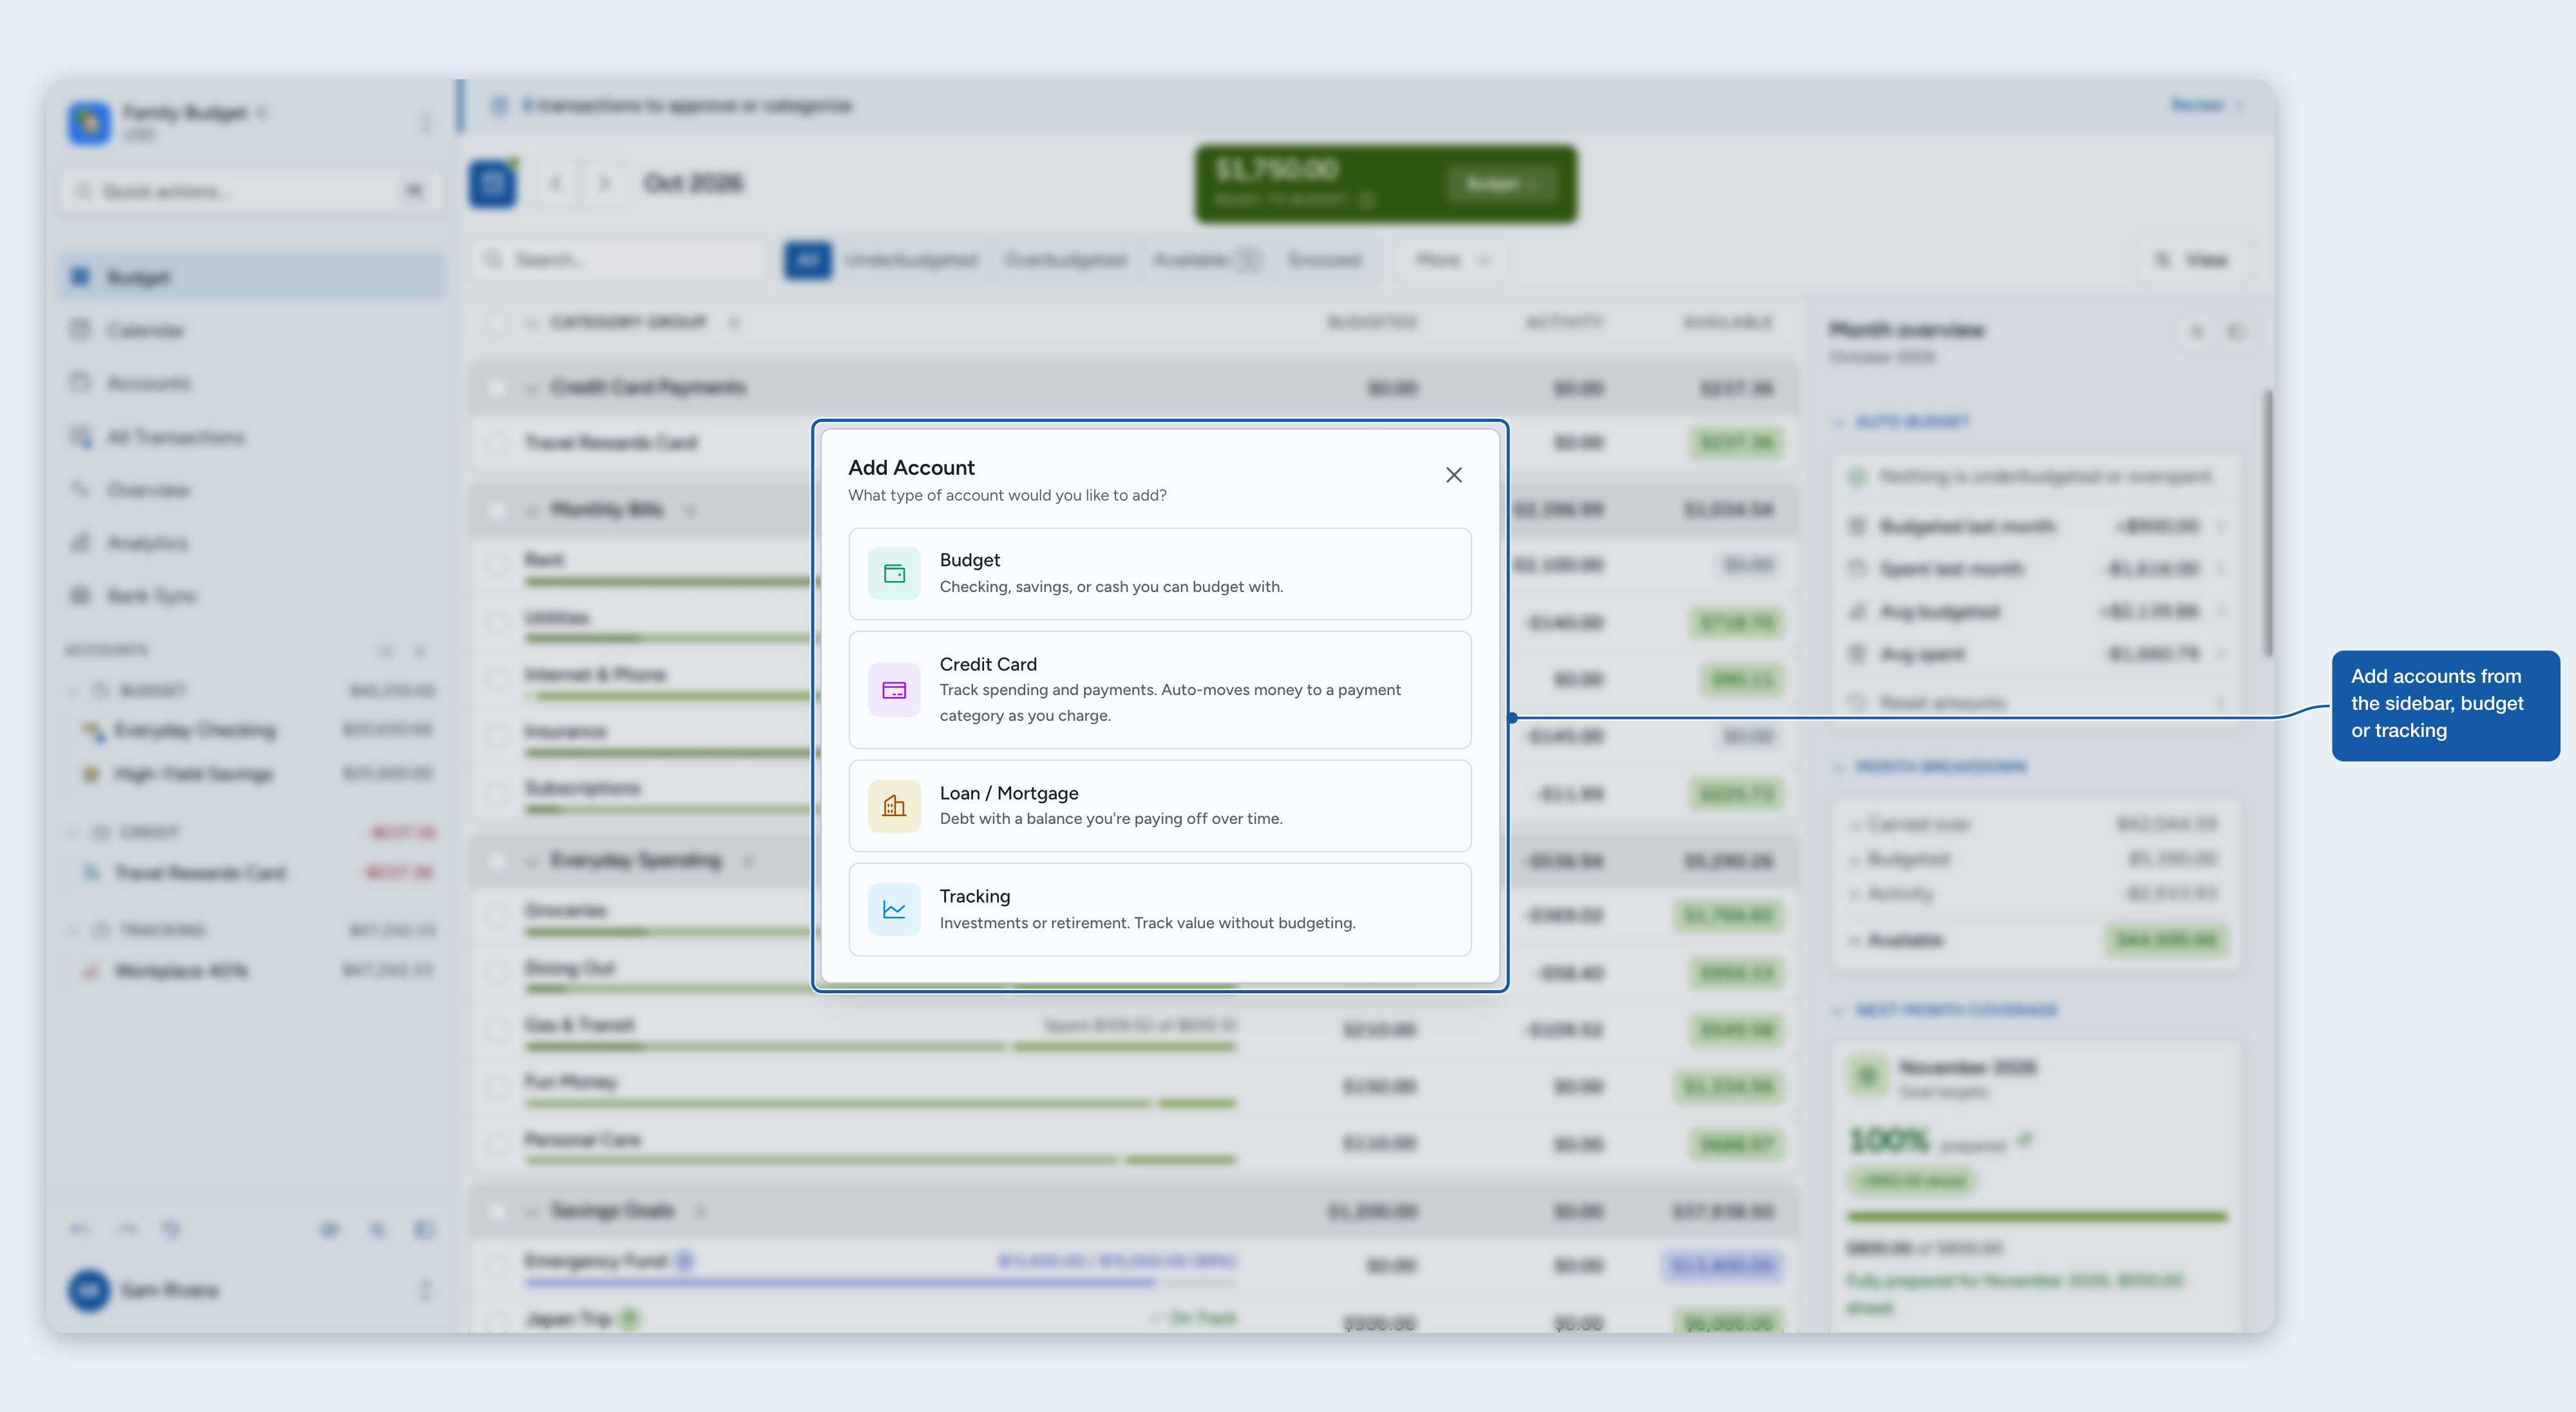Click the Budget wallet icon in dialog
The height and width of the screenshot is (1412, 2576).
[x=894, y=573]
